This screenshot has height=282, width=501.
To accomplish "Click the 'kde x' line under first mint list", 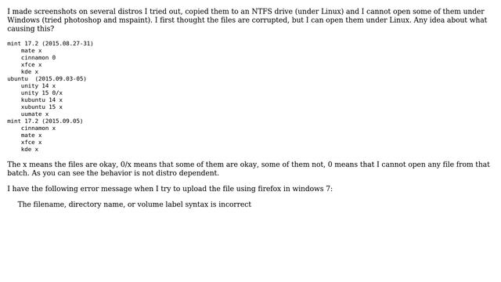I will coord(30,71).
